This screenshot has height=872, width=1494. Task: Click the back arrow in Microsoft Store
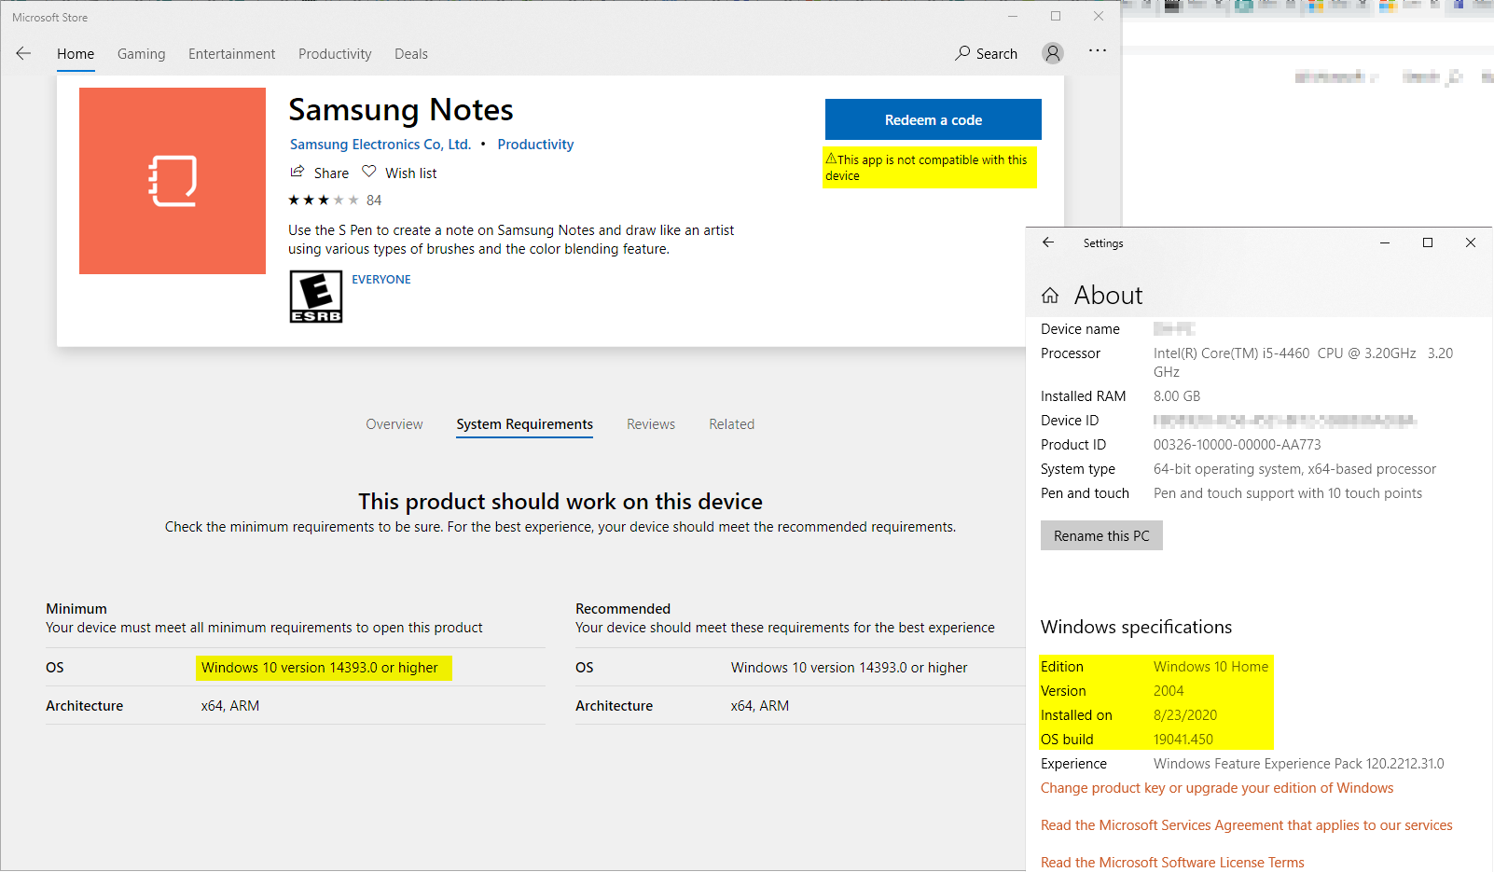pos(23,54)
